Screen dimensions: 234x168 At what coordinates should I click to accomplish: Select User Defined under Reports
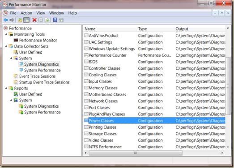point(30,94)
